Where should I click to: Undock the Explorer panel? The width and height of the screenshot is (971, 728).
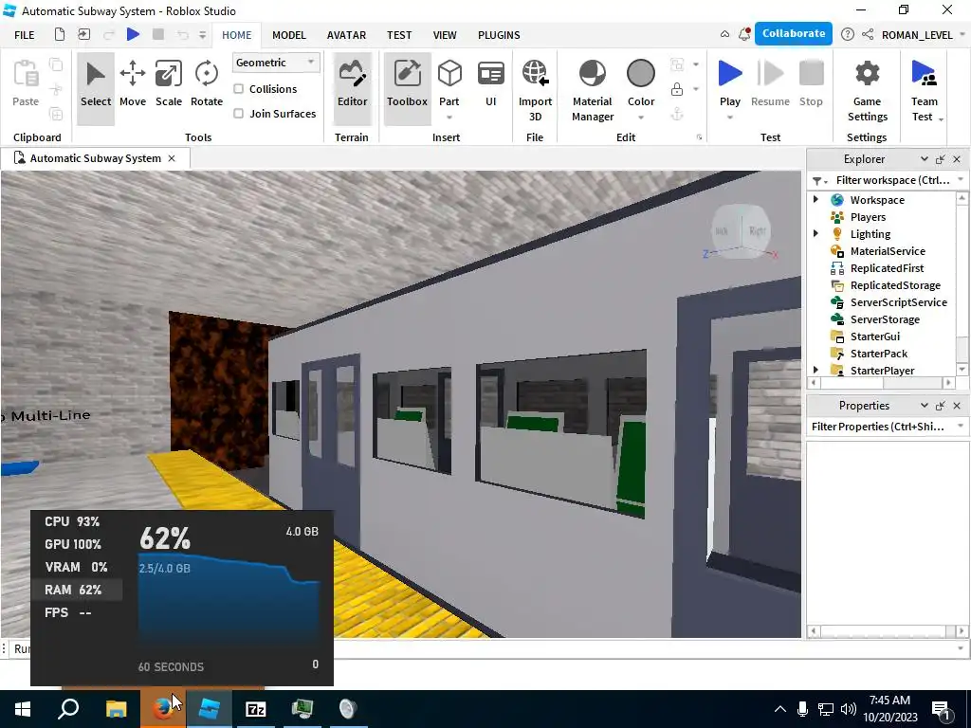[x=940, y=159]
